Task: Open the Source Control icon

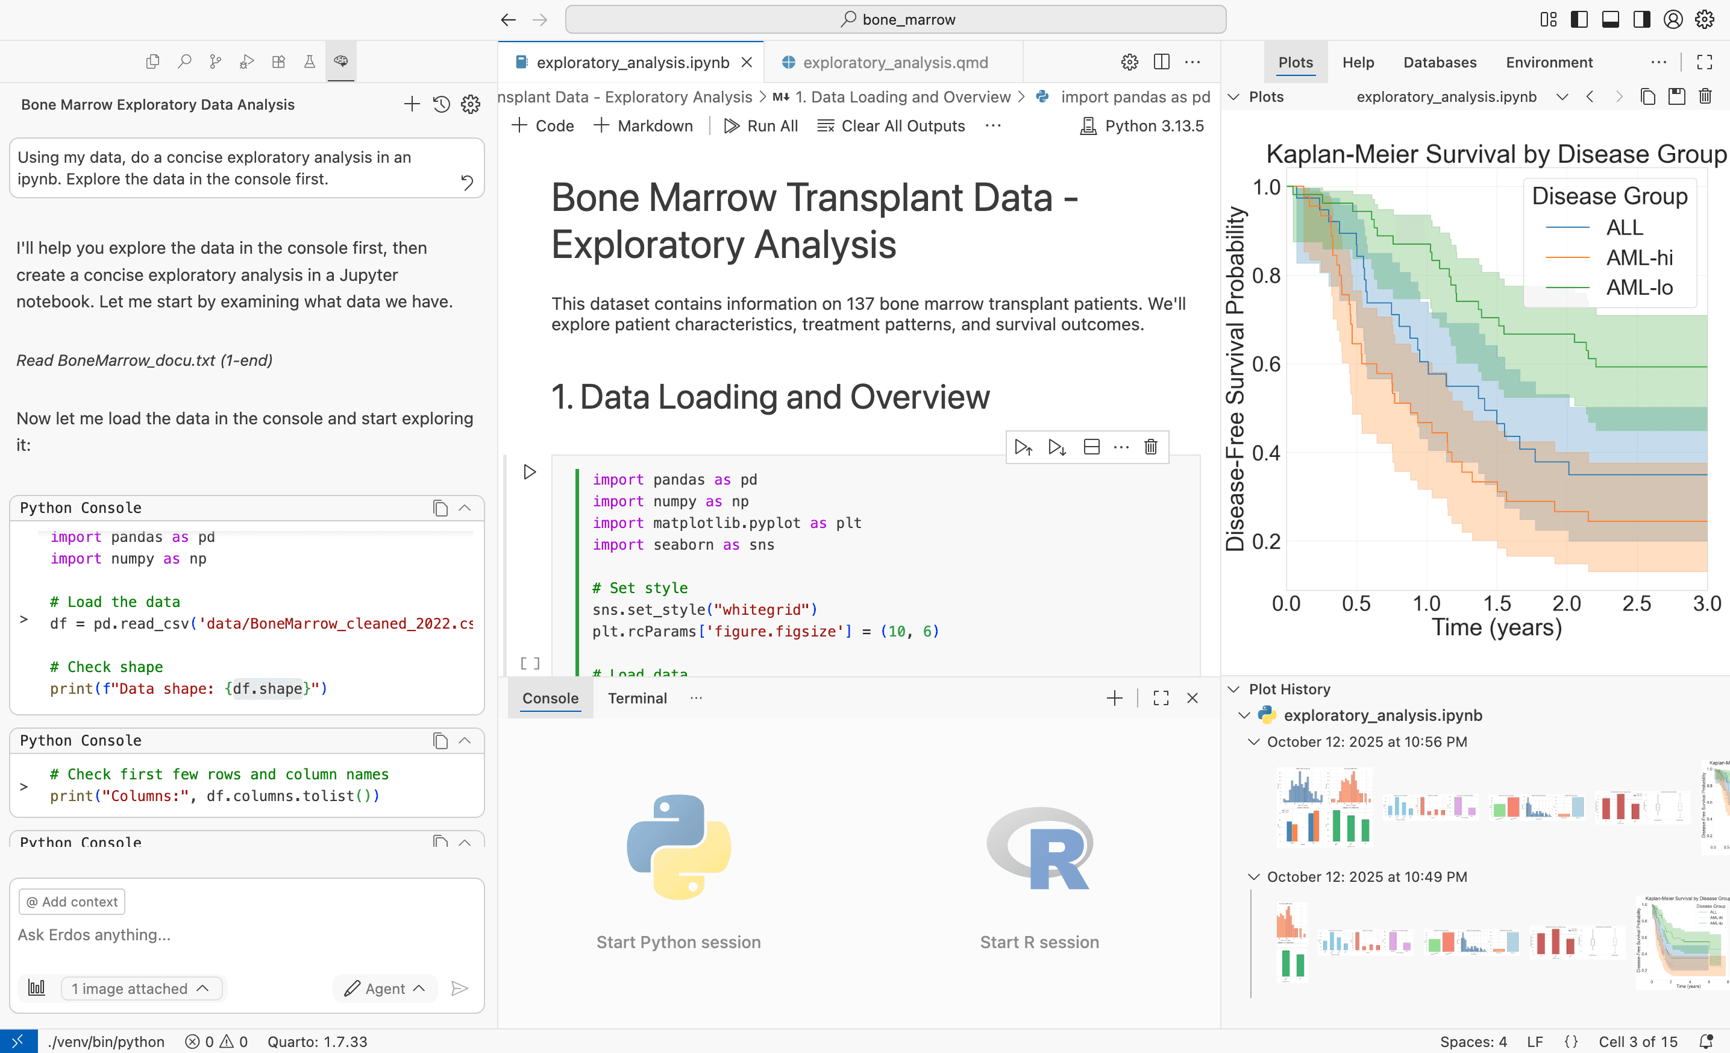Action: pyautogui.click(x=216, y=62)
